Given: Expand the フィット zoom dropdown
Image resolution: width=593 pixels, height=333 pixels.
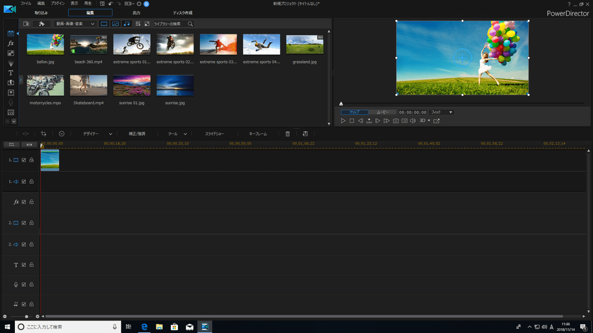Looking at the screenshot, I should (x=442, y=112).
